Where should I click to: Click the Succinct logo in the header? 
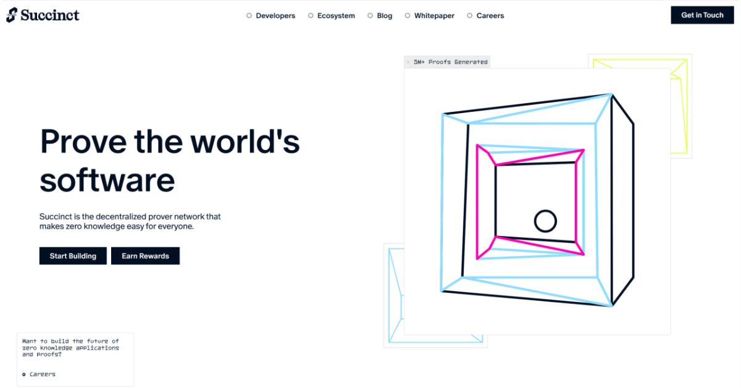pos(43,15)
